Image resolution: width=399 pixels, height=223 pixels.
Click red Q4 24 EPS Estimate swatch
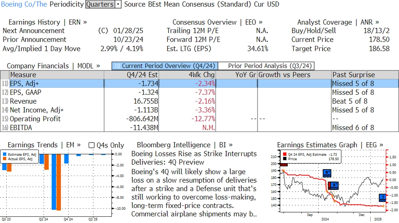click(x=284, y=154)
